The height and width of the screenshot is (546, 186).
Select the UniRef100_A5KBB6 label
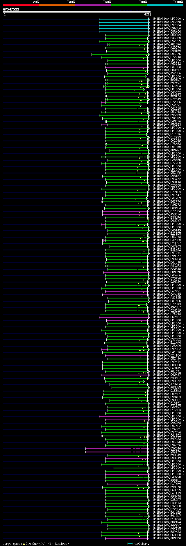click(167, 73)
